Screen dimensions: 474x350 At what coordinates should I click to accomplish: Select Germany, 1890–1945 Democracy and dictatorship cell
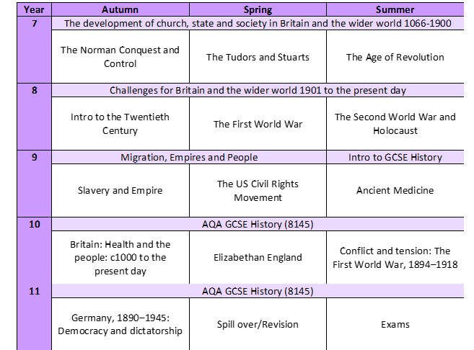point(120,324)
